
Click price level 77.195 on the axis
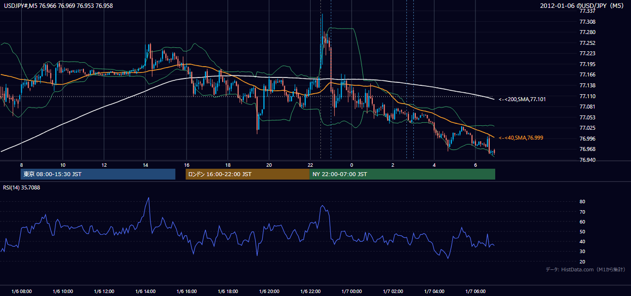click(587, 64)
